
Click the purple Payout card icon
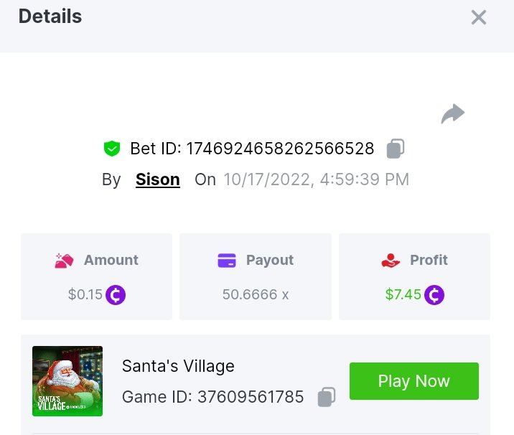click(x=227, y=261)
